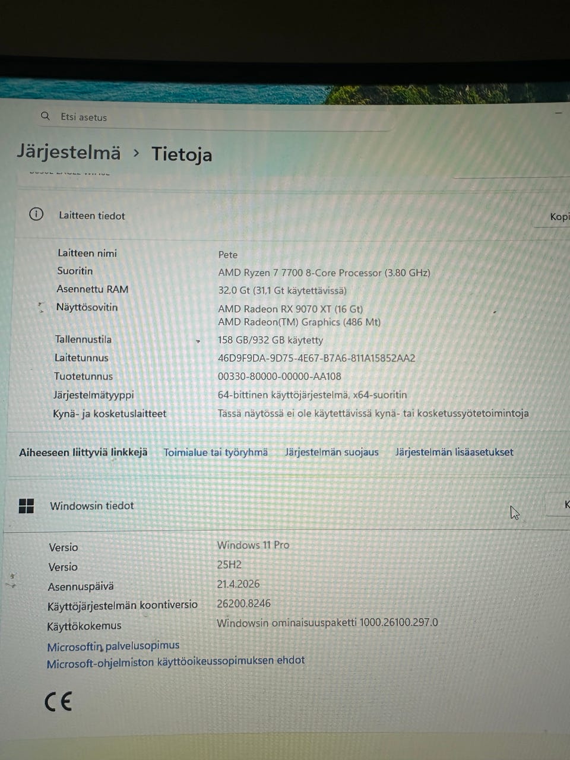Select the device name value Pete

(228, 254)
